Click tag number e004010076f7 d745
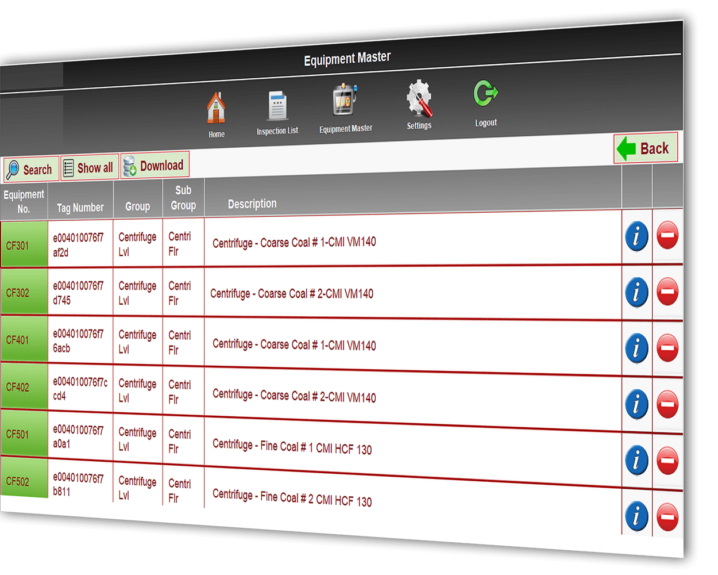This screenshot has height=575, width=718. pos(79,293)
